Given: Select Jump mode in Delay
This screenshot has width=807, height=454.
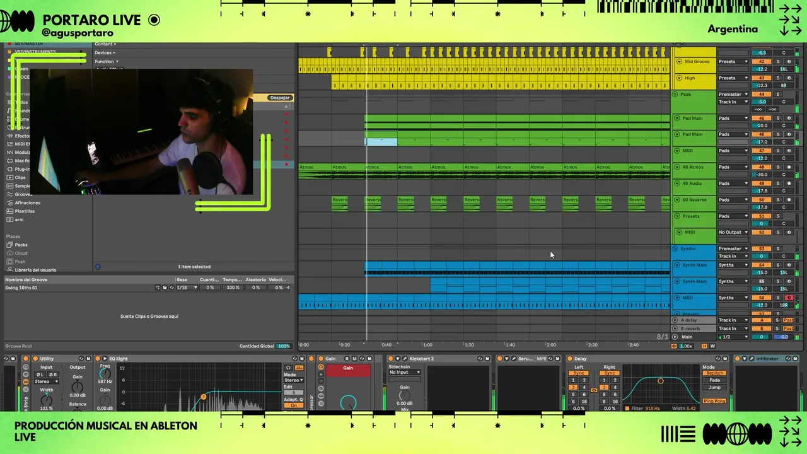Looking at the screenshot, I should click(714, 387).
